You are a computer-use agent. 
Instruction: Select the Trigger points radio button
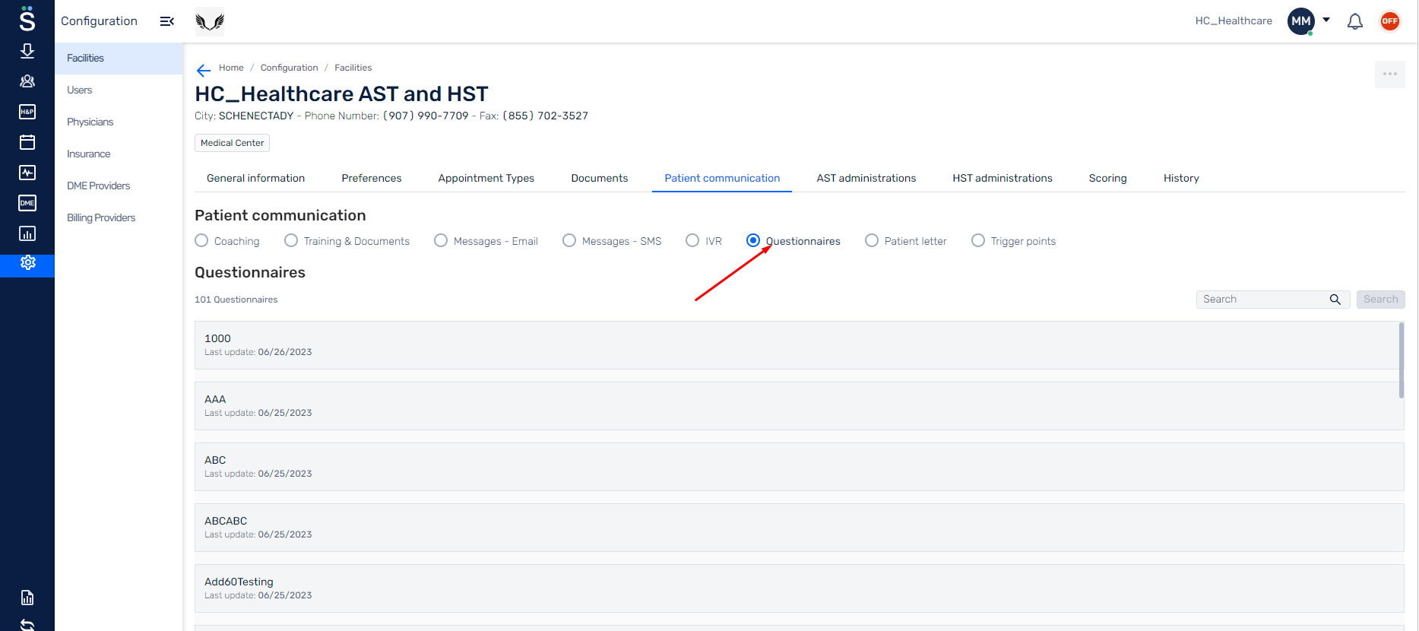(978, 240)
